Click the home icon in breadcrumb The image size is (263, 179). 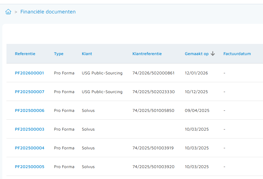(8, 12)
